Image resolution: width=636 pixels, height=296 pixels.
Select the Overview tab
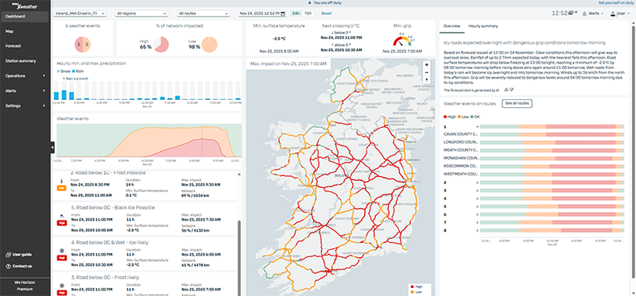pyautogui.click(x=452, y=26)
